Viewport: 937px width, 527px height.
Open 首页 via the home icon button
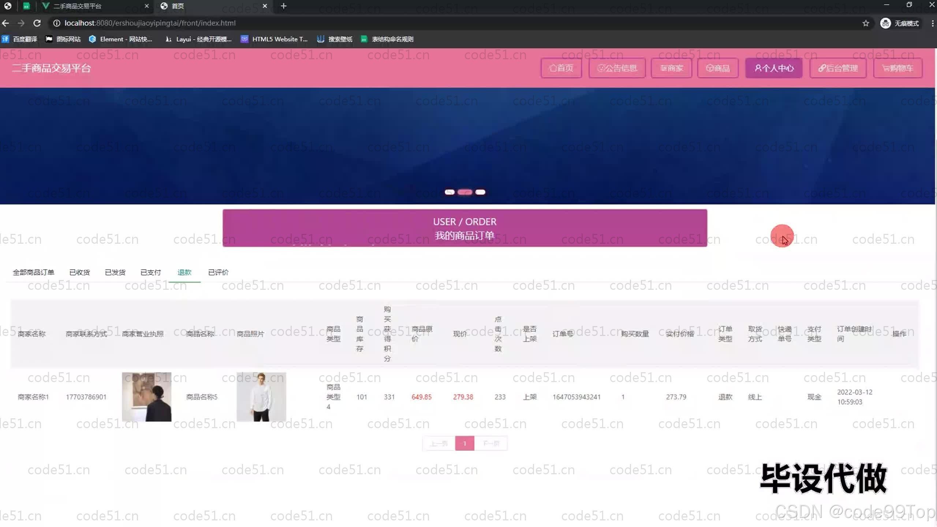561,68
